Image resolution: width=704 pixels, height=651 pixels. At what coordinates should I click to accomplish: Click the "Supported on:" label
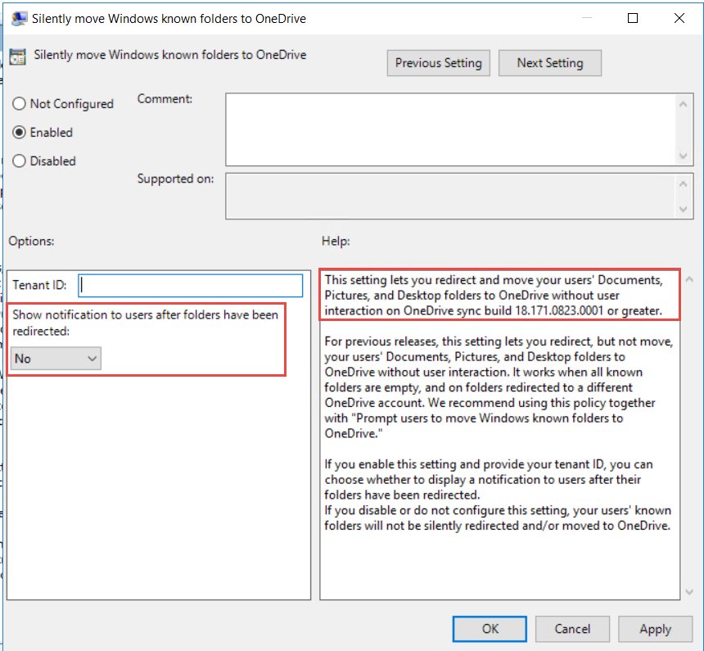pos(175,179)
